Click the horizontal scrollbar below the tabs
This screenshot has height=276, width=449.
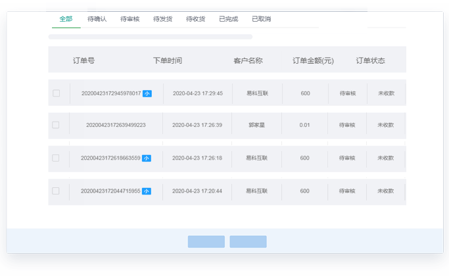(151, 37)
